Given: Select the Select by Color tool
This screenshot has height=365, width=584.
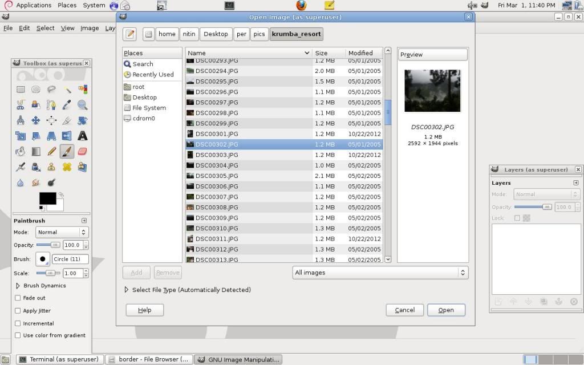Looking at the screenshot, I should click(82, 90).
